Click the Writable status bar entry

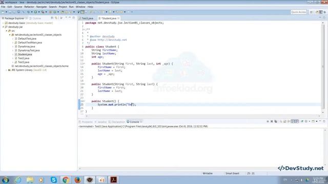click(x=208, y=173)
